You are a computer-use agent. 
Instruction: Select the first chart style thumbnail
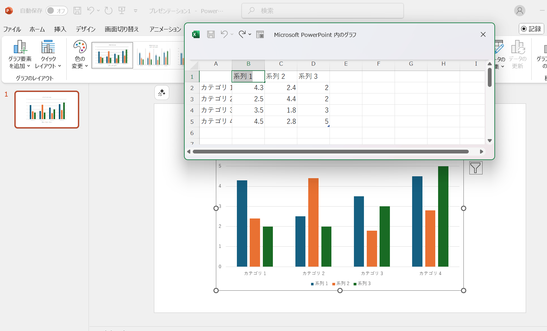112,55
